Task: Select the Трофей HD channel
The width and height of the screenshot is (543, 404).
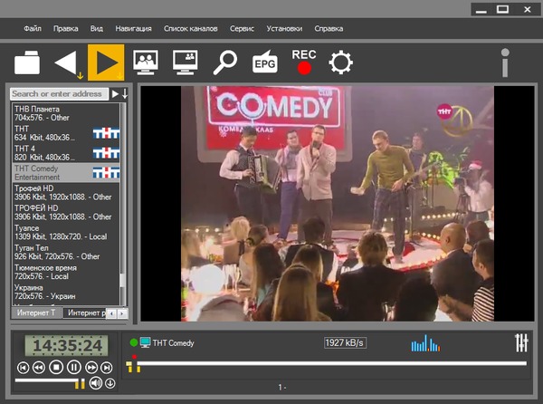Action: click(x=62, y=192)
